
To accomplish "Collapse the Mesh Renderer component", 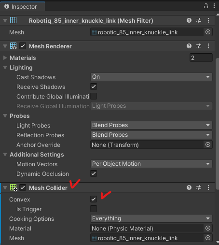I will click(x=5, y=46).
